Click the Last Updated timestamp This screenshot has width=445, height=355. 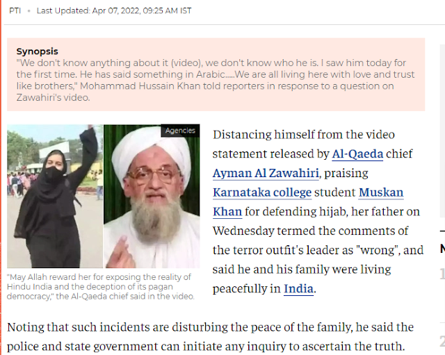(x=114, y=11)
